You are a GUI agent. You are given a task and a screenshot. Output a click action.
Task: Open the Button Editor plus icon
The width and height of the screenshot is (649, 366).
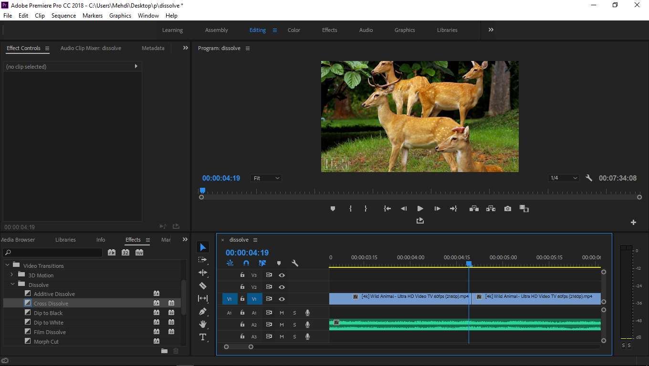point(634,223)
